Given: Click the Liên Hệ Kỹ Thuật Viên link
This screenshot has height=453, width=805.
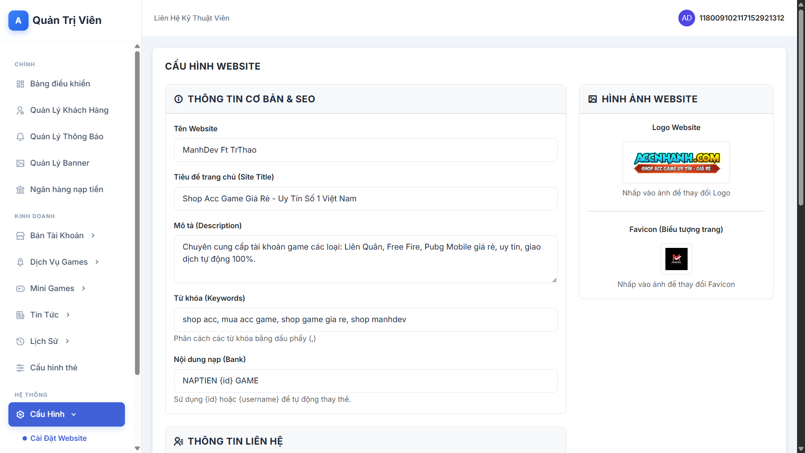Looking at the screenshot, I should [x=192, y=18].
